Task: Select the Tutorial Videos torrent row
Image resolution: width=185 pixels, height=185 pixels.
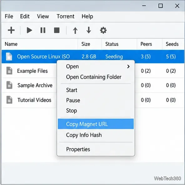Action: [x=93, y=100]
